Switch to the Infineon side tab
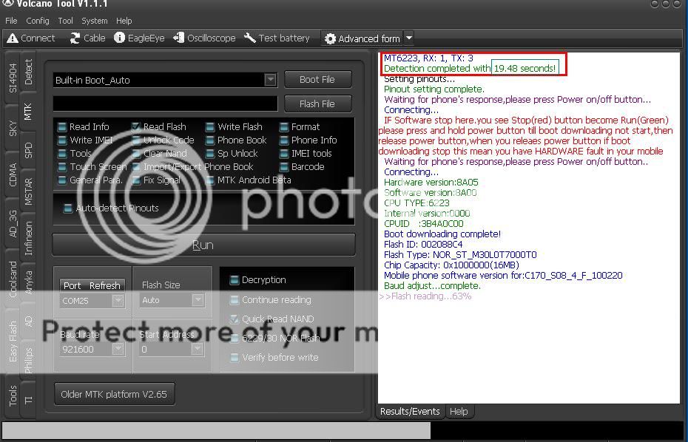Viewport: 688px width, 442px height. (x=28, y=238)
